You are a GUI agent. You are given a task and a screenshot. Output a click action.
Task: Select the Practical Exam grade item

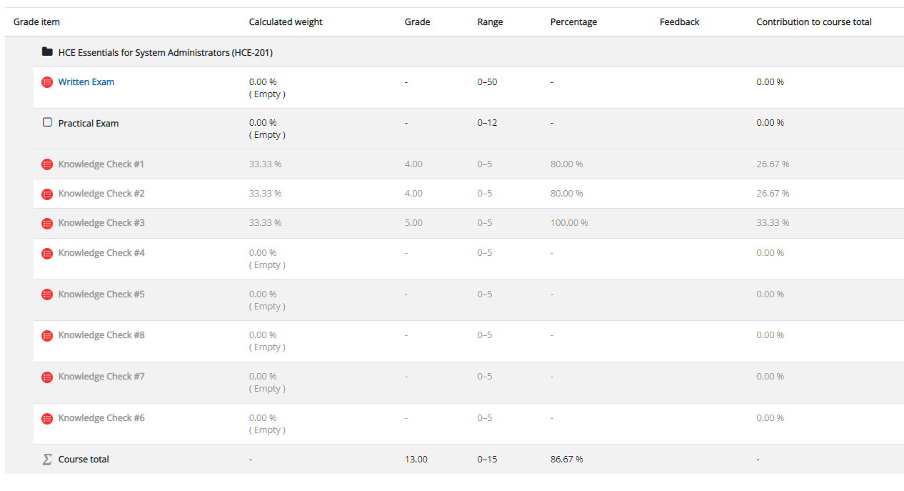coord(89,124)
